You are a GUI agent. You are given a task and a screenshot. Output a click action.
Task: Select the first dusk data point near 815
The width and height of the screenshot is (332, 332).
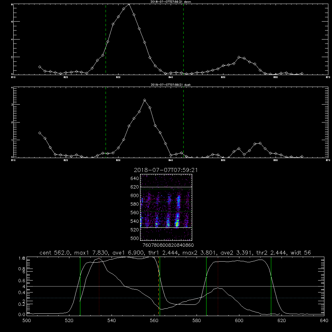[40, 133]
